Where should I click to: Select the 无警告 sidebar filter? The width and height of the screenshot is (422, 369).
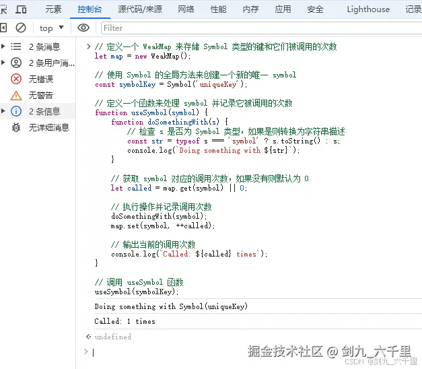pos(38,95)
